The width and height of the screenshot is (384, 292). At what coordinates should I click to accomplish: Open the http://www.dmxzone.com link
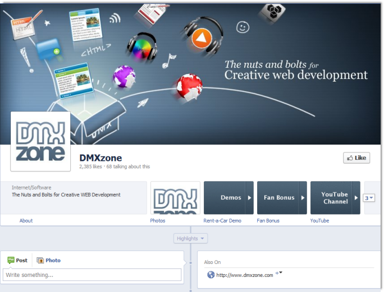pos(244,275)
